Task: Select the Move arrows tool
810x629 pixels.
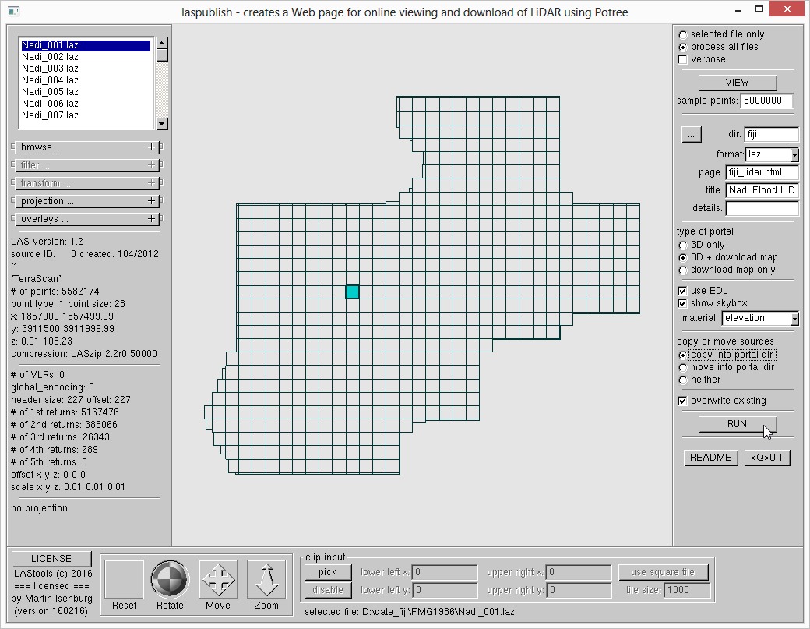Action: click(x=218, y=580)
